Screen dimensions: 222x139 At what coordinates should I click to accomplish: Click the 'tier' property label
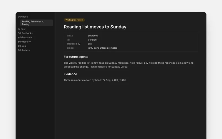point(68,40)
